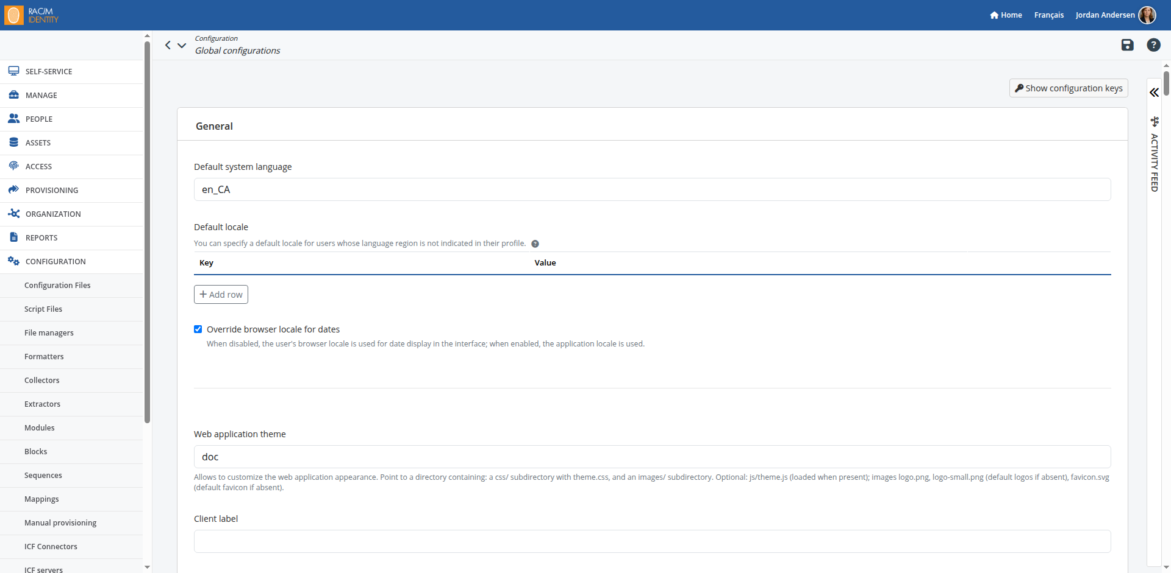Click the Organization network icon

click(13, 214)
